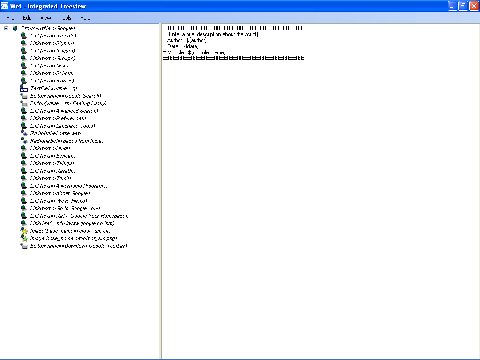
Task: Select the Button(value=>I'm Feeling Lucky) item
Action: 68,103
